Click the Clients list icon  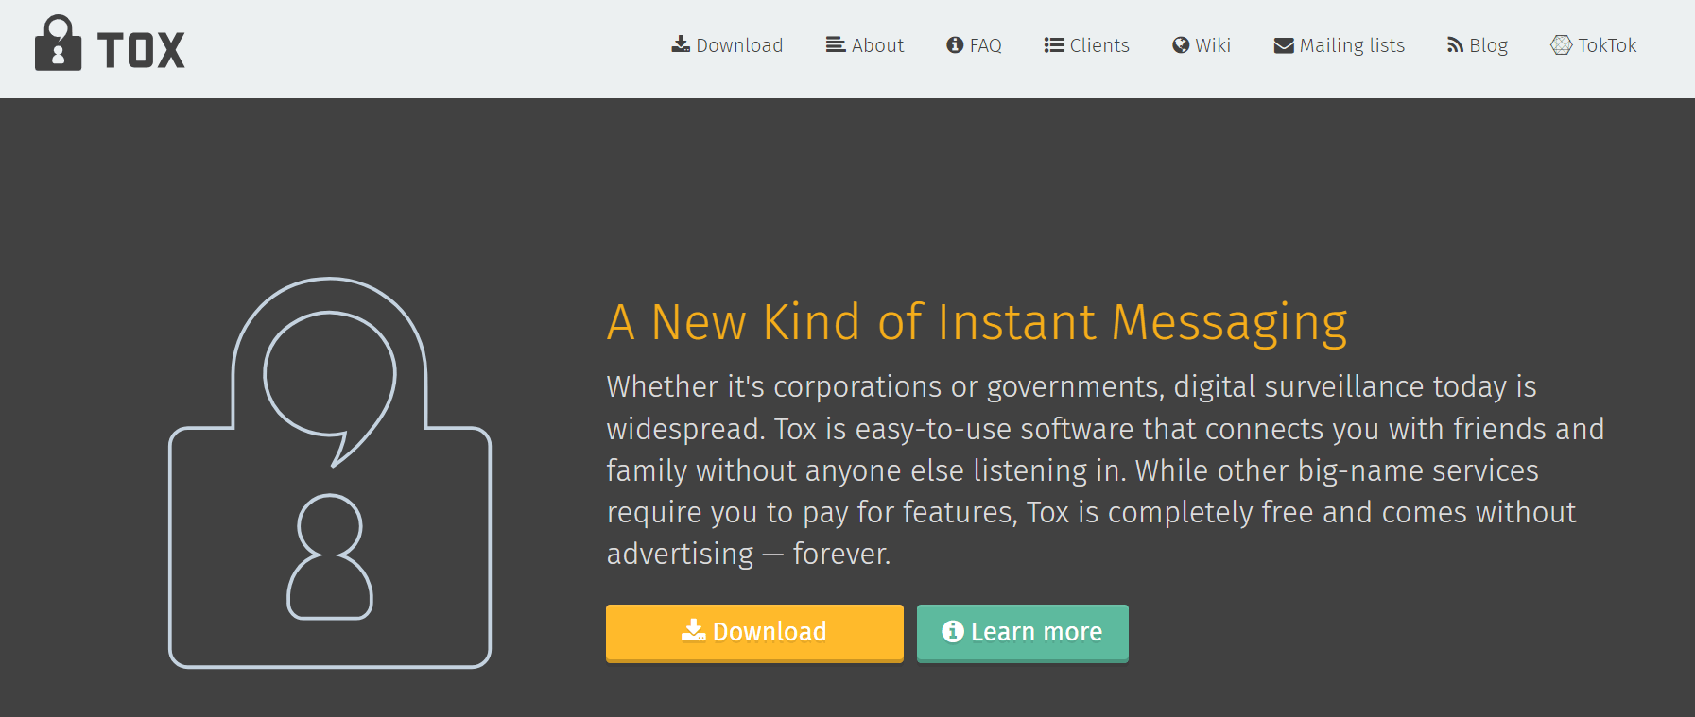tap(1054, 44)
